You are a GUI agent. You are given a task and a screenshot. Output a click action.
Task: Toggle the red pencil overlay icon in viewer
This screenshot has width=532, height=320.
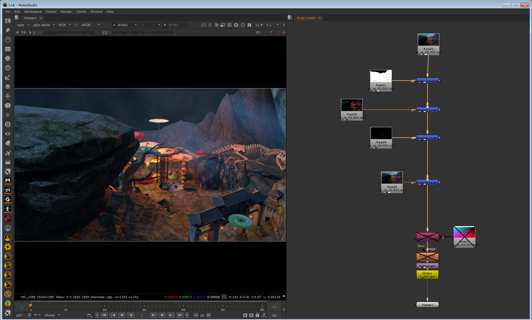[x=279, y=33]
